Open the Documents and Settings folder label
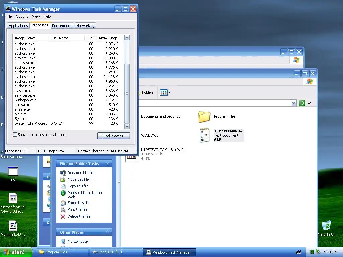 click(160, 117)
